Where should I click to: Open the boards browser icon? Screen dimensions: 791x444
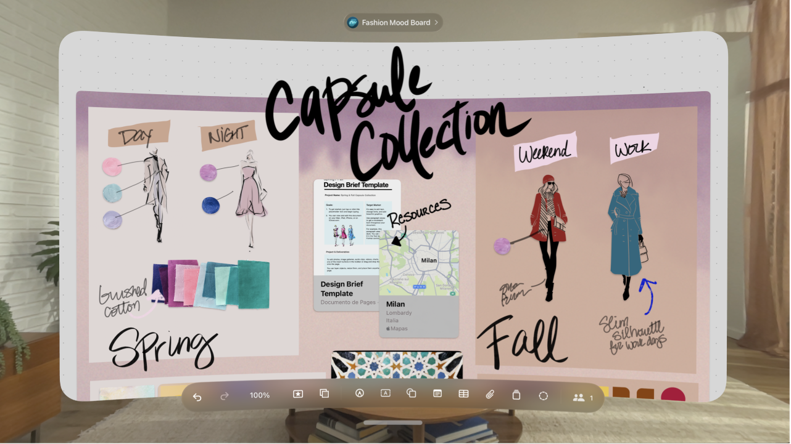[x=324, y=394]
